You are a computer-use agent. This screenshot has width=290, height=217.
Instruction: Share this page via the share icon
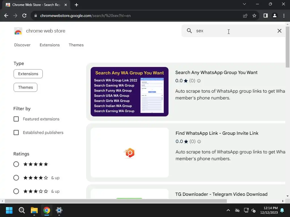pyautogui.click(x=245, y=16)
